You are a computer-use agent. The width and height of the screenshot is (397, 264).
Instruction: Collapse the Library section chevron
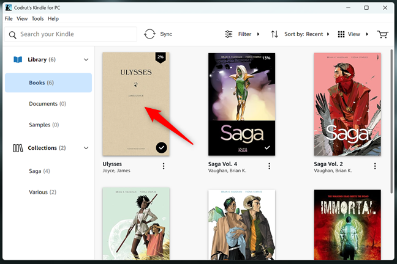pos(86,60)
